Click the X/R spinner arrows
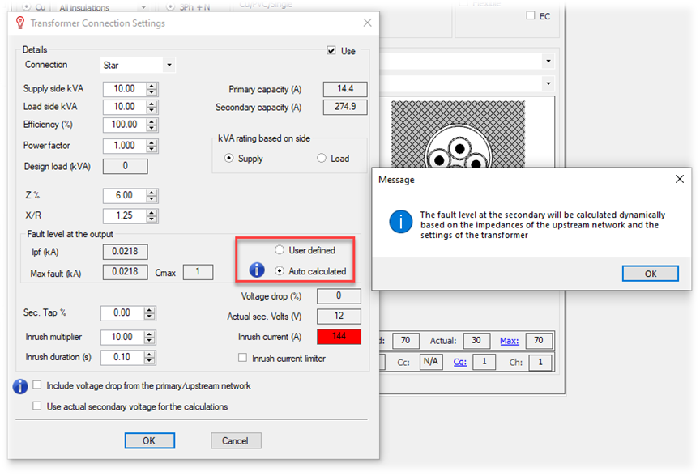 coord(152,216)
